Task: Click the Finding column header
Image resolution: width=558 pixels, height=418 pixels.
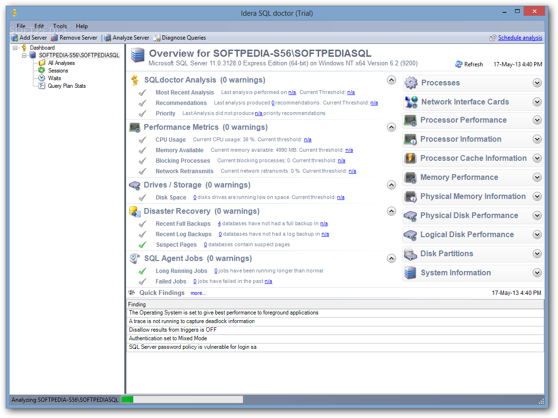Action: point(335,304)
